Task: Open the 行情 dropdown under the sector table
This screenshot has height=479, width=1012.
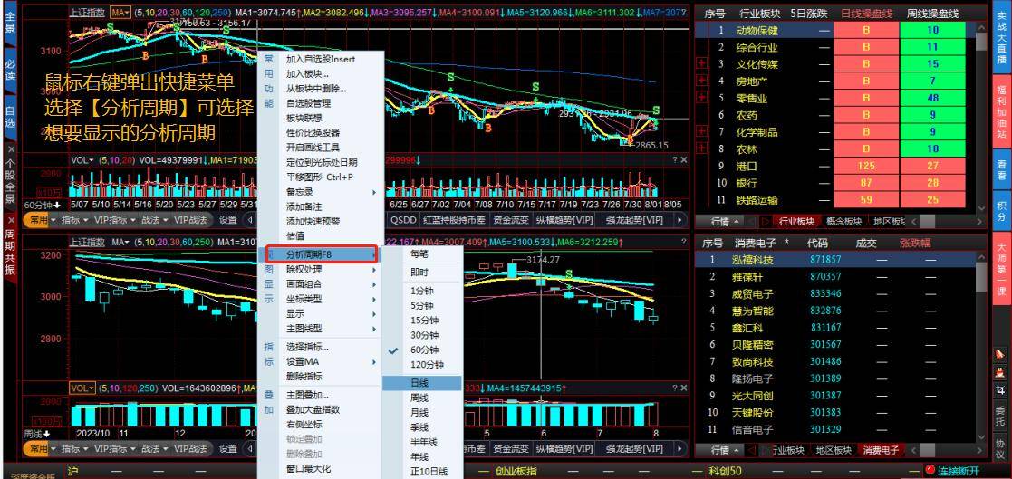Action: click(725, 221)
